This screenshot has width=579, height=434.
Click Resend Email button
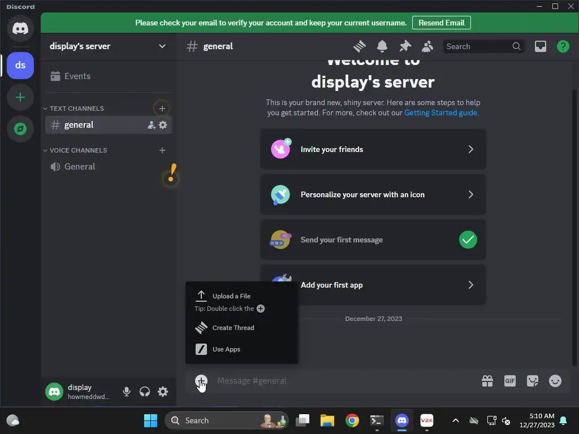tap(441, 23)
